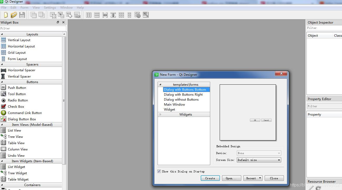Save the form using the toolbar disk icon

pyautogui.click(x=22, y=15)
